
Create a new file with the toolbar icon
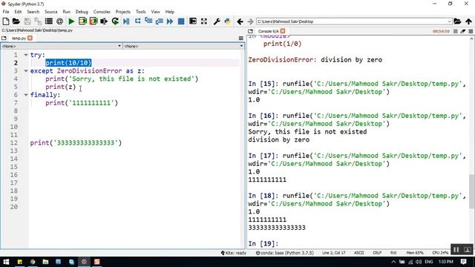point(6,22)
